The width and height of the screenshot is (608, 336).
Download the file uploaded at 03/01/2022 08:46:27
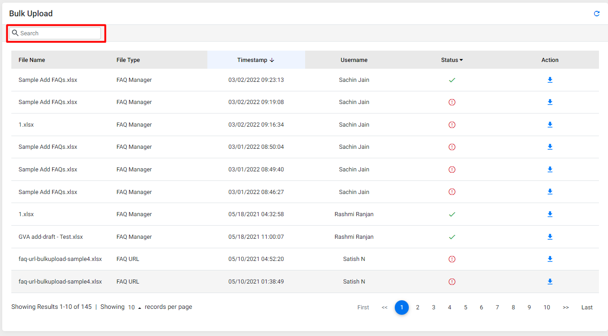[550, 192]
